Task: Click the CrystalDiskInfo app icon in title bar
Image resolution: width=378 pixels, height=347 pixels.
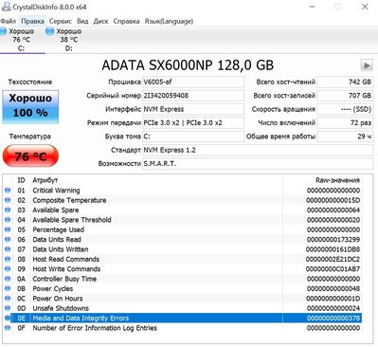Action: tap(6, 7)
